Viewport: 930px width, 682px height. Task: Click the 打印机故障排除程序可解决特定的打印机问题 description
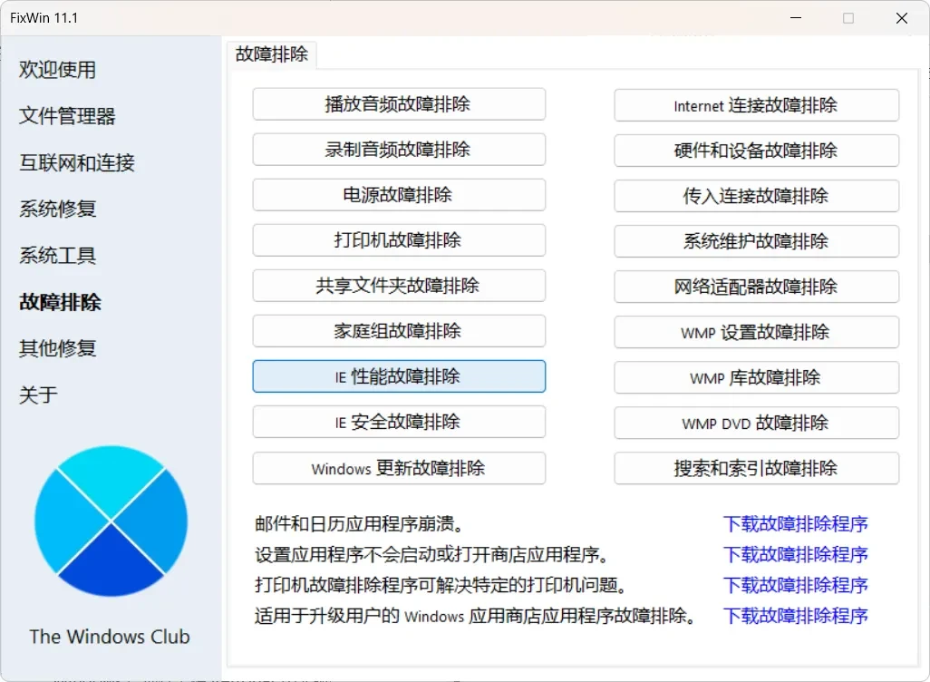coord(441,585)
